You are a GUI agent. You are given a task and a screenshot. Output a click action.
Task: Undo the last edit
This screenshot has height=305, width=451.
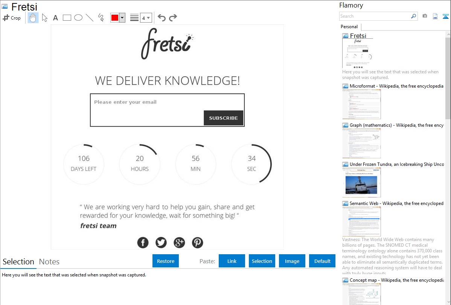[162, 18]
